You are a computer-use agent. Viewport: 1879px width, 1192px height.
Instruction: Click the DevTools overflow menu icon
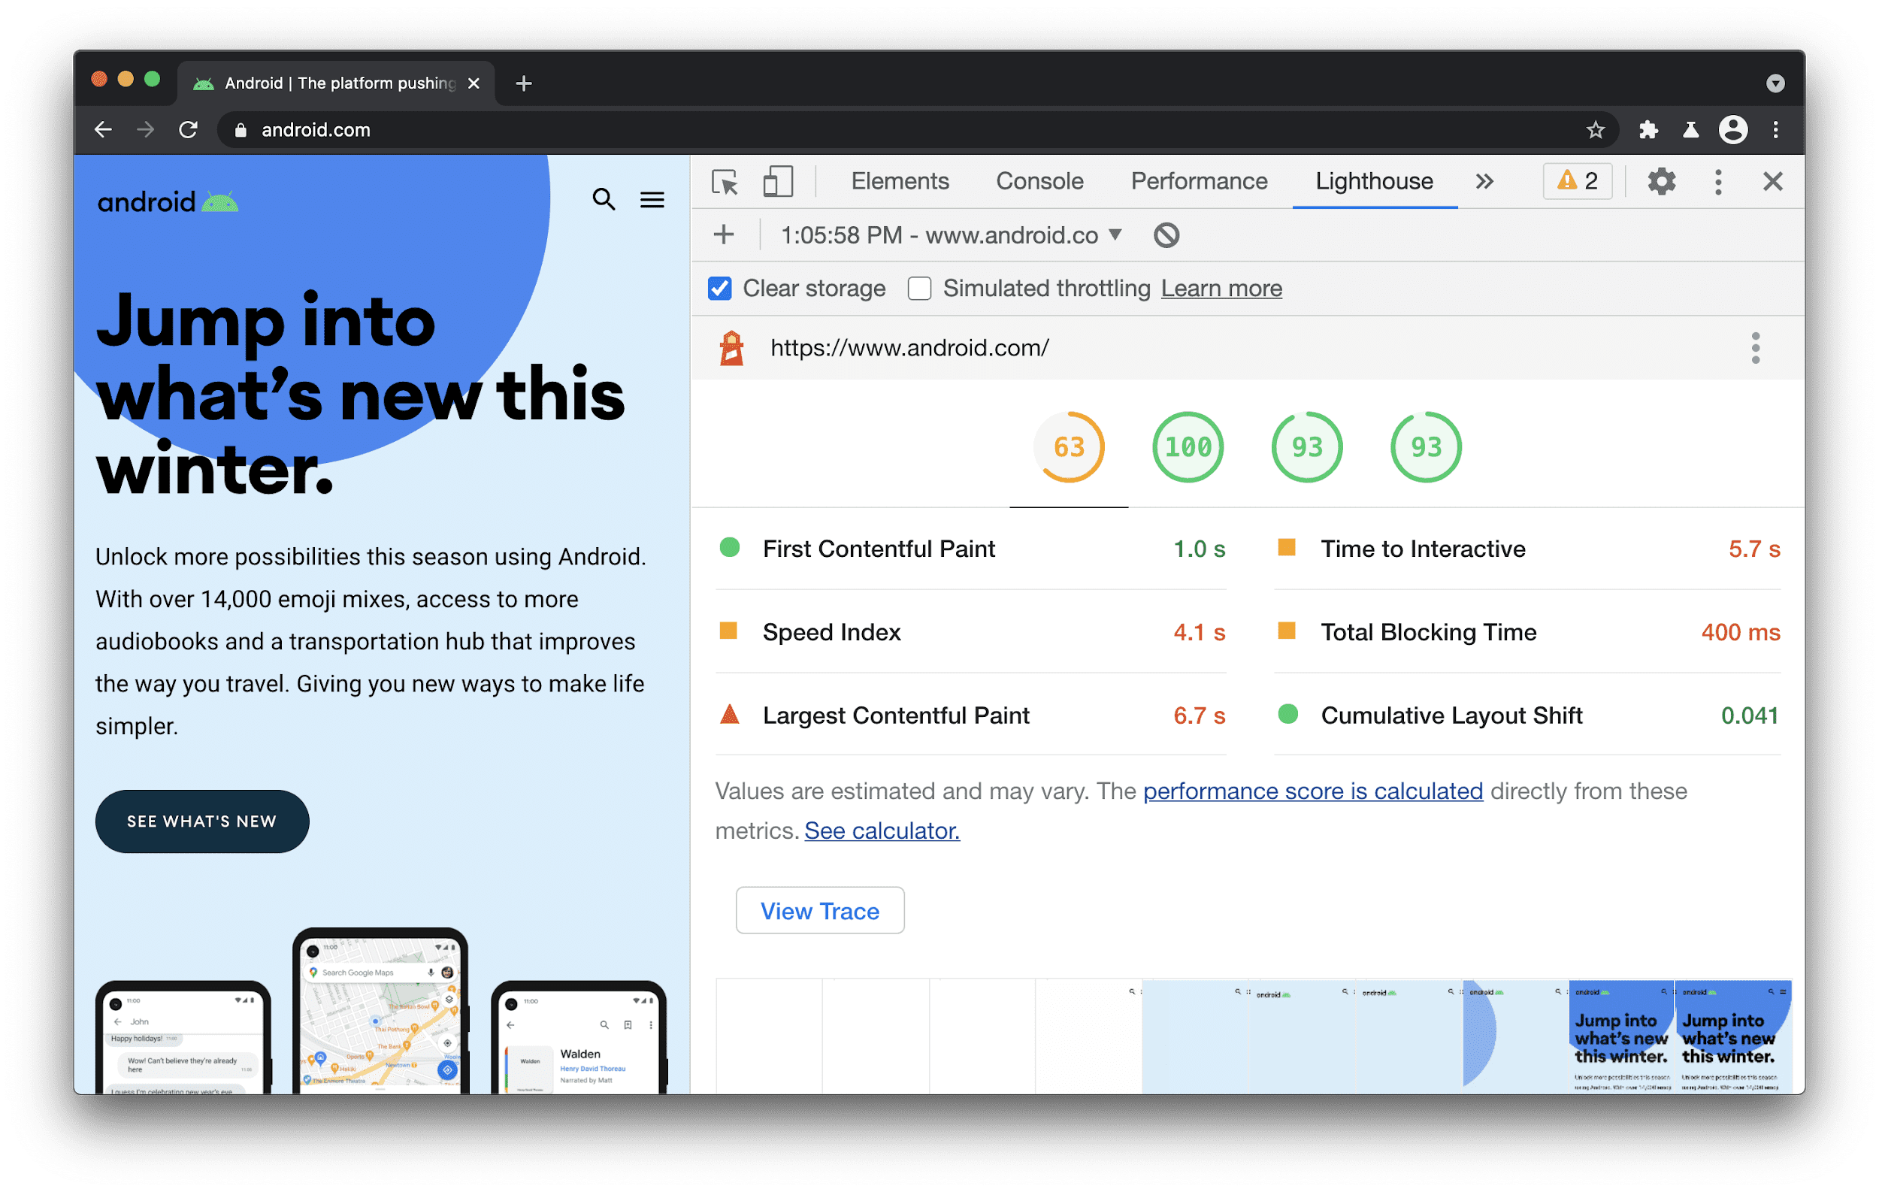(1720, 180)
